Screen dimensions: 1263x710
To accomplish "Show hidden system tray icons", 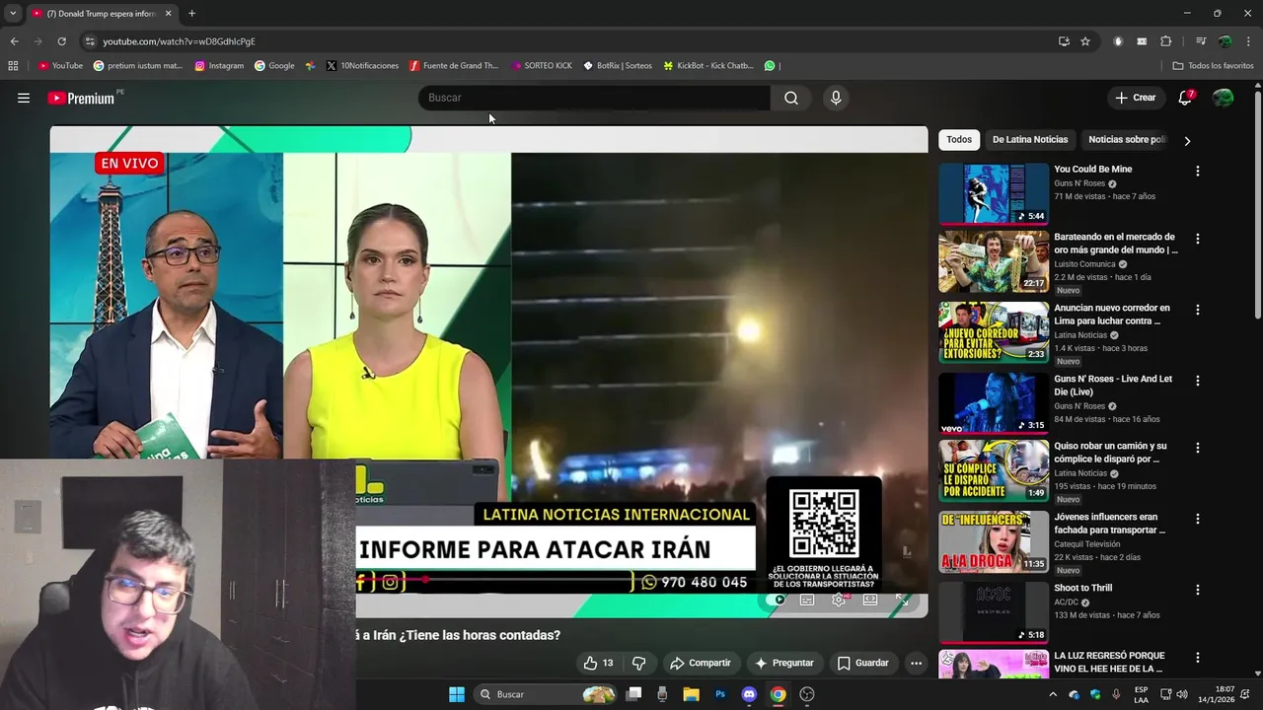I will coord(1053,694).
